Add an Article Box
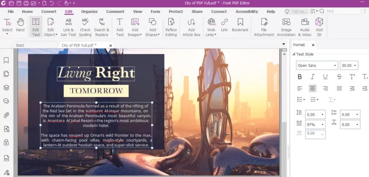Screen dimensions: 369x177 coord(191,27)
